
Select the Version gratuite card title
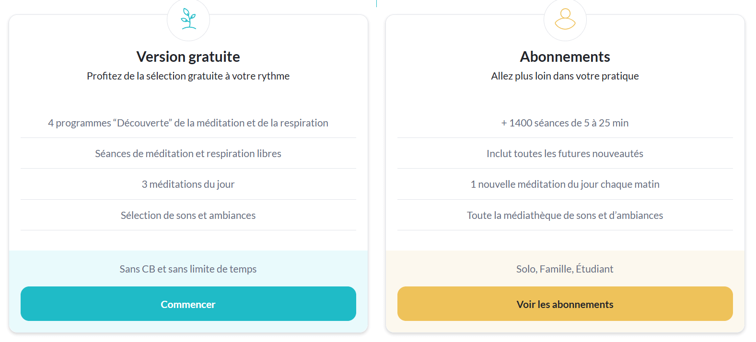point(188,56)
